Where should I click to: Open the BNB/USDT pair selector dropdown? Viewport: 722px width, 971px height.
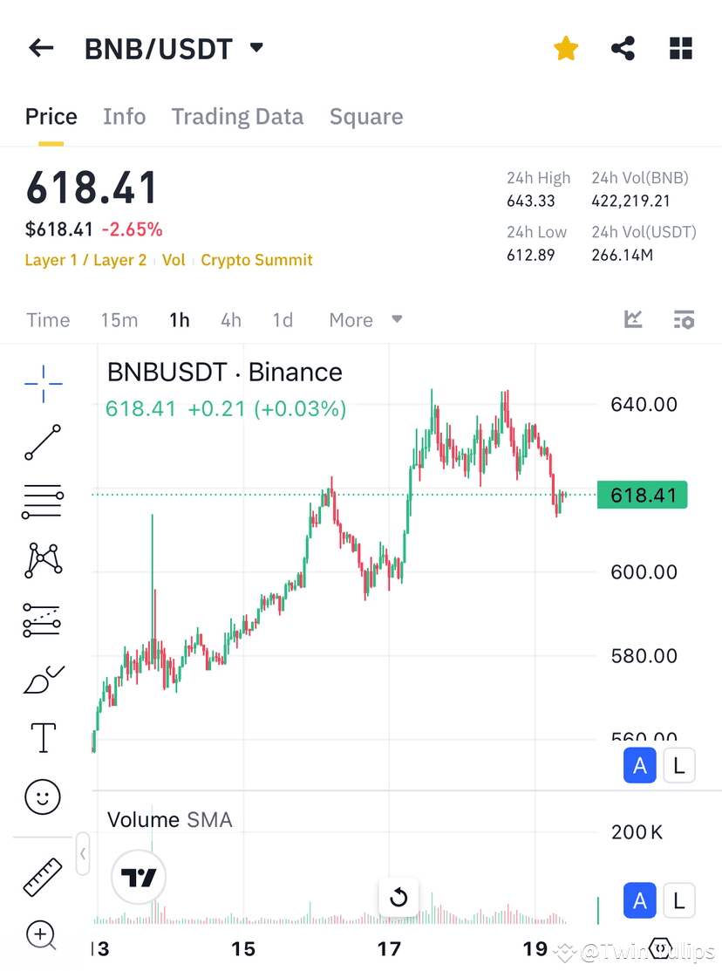pos(255,48)
